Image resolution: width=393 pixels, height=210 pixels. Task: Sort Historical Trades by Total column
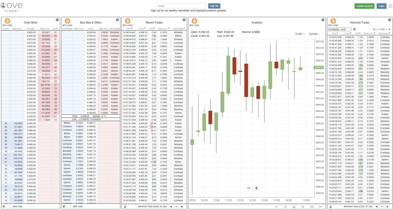pyautogui.click(x=369, y=33)
